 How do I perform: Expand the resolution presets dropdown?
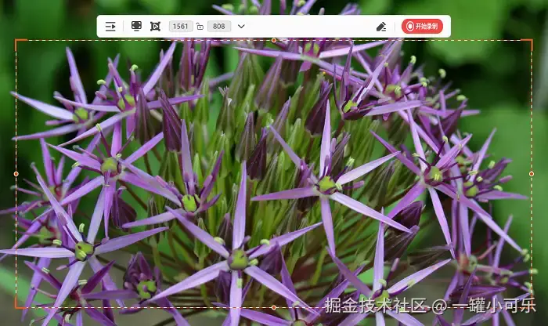(241, 26)
